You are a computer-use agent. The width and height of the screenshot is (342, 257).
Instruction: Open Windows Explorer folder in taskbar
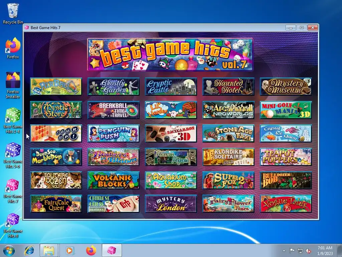49,250
